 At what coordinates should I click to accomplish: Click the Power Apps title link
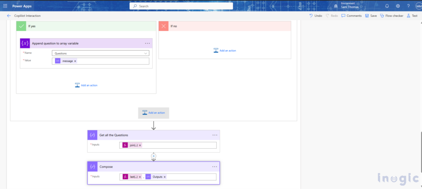pyautogui.click(x=22, y=6)
